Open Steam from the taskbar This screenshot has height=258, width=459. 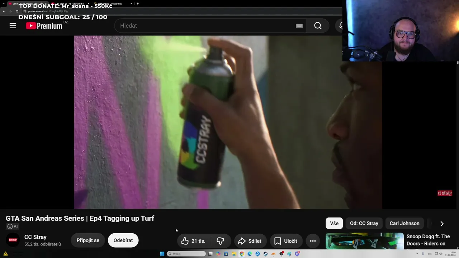(x=265, y=254)
